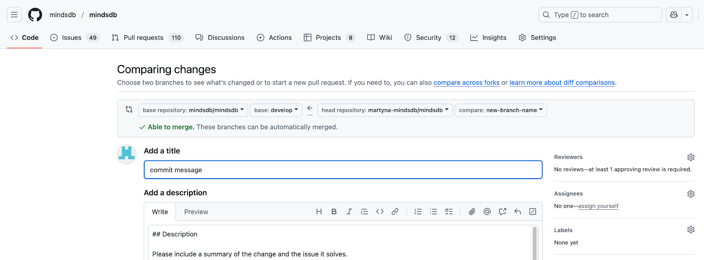Click the pull request title input

click(x=343, y=170)
